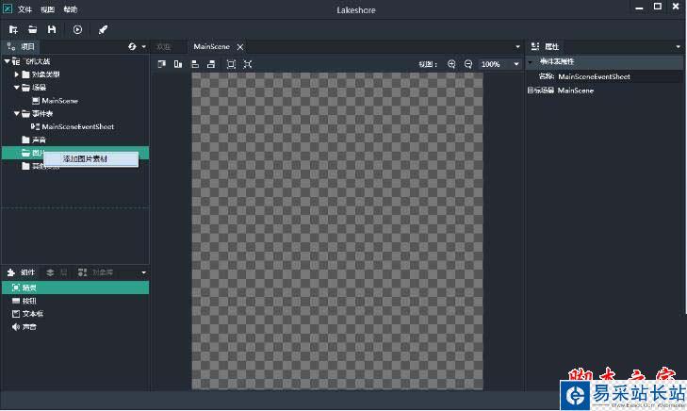Image resolution: width=687 pixels, height=411 pixels.
Task: Expand the 对象类型 folder arrow
Action: pyautogui.click(x=17, y=74)
